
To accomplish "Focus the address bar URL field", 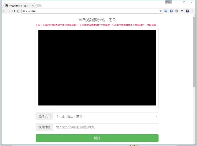I will click(92, 11).
